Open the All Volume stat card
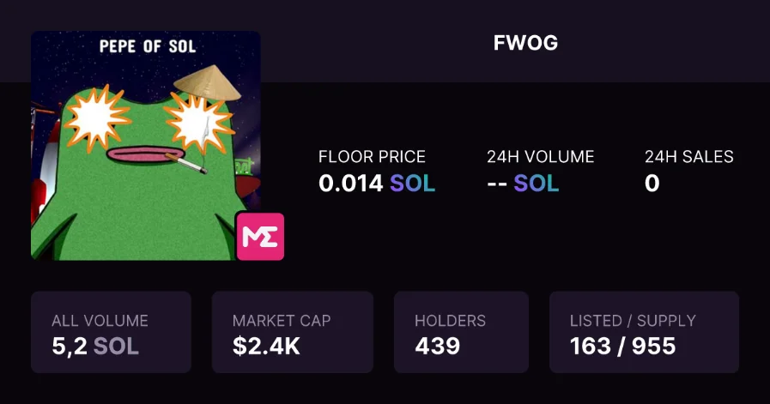Image resolution: width=770 pixels, height=404 pixels. coord(111,332)
